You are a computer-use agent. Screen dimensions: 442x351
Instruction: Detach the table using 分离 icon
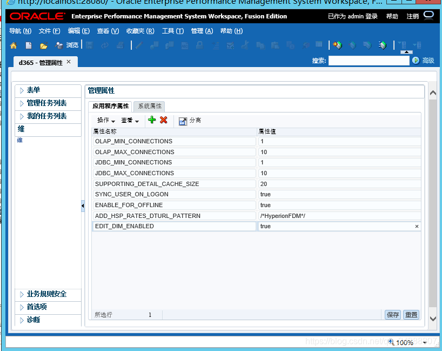[183, 121]
